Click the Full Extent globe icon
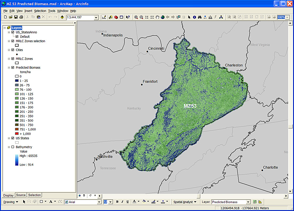The height and width of the screenshot is (211, 294). tap(162, 17)
